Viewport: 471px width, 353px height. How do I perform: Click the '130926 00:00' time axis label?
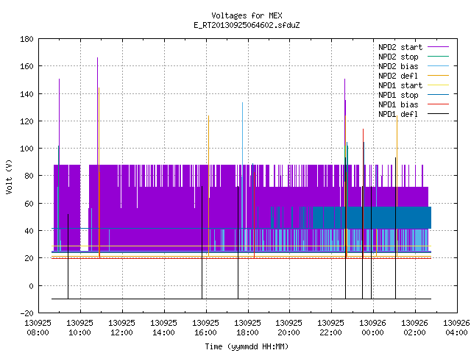click(x=373, y=328)
